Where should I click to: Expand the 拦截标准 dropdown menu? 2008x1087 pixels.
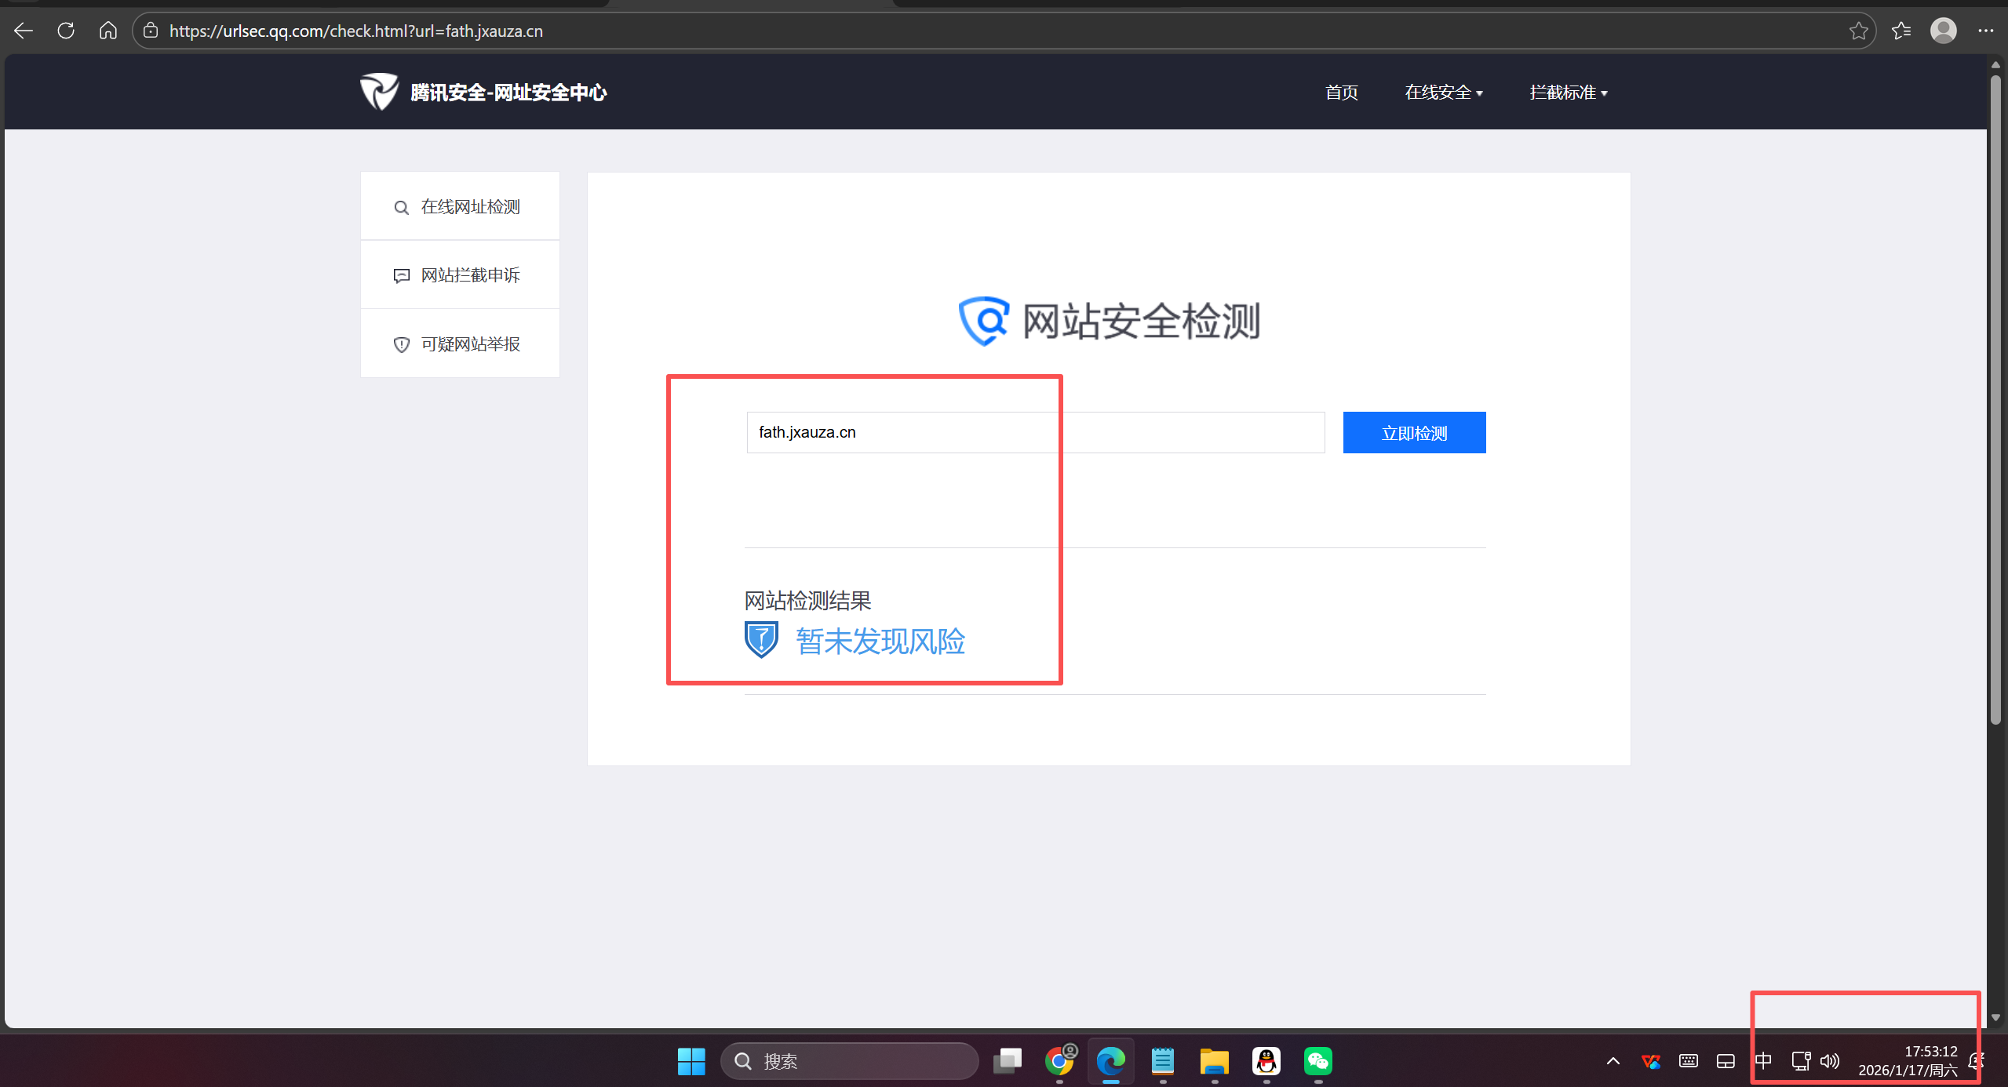pos(1568,93)
